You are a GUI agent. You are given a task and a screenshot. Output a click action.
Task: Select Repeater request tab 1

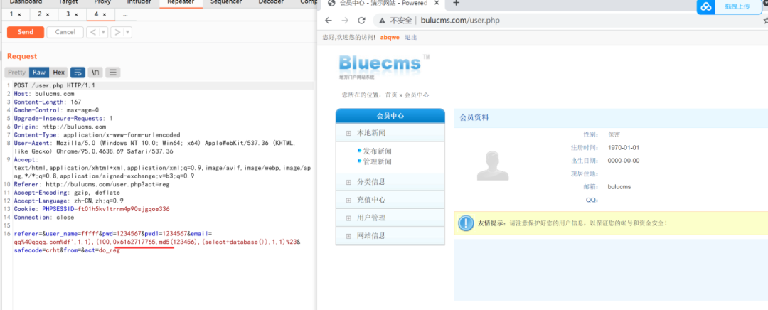(x=12, y=14)
